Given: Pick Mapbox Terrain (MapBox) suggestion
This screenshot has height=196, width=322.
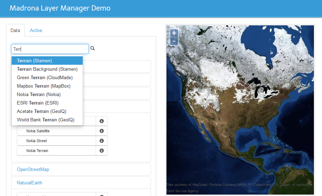Looking at the screenshot, I should tap(47, 86).
